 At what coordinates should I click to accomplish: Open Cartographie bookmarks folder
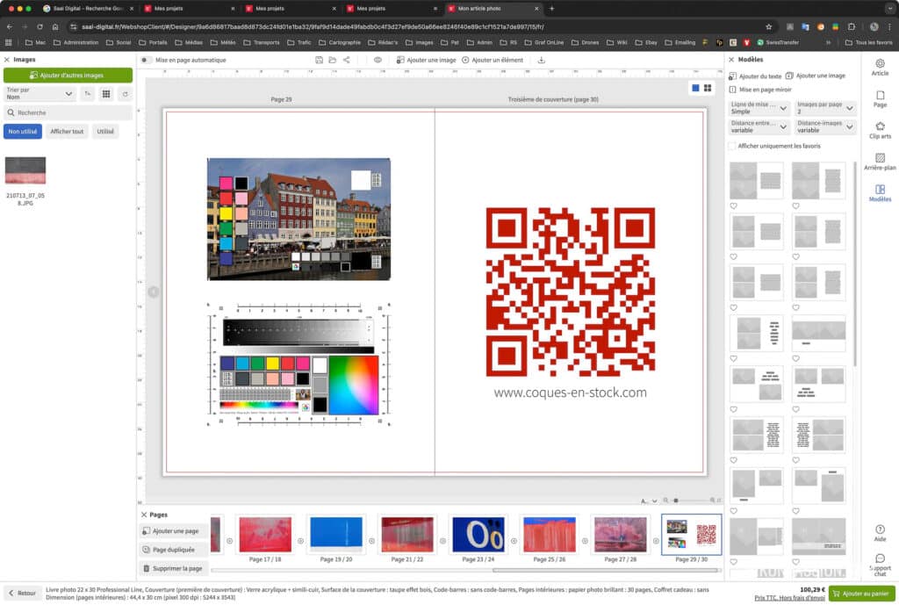pyautogui.click(x=340, y=42)
